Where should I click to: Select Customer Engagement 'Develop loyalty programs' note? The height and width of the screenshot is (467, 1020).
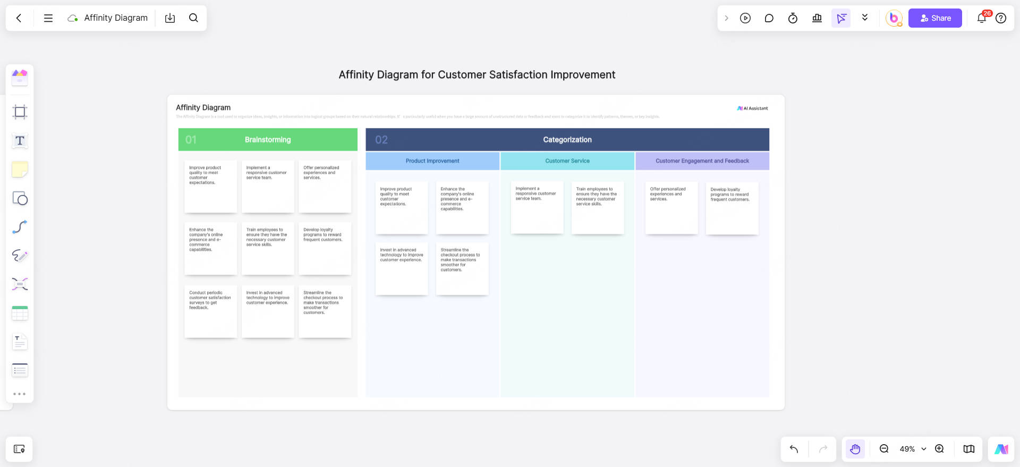(x=732, y=208)
